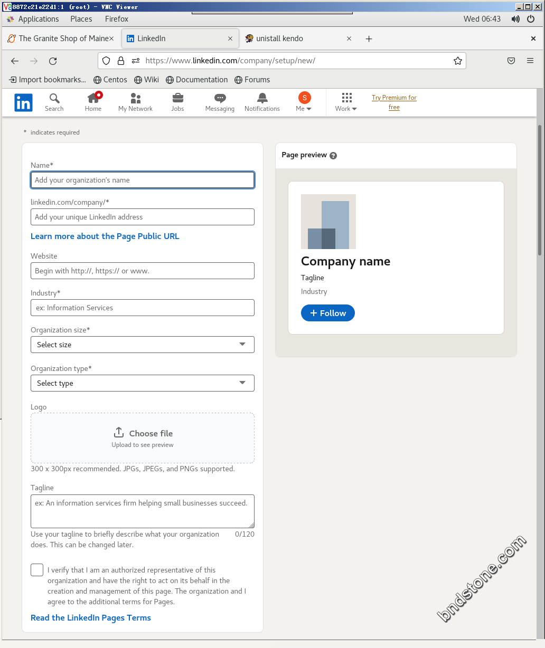Open the Centos bookmark
The image size is (545, 648).
110,80
